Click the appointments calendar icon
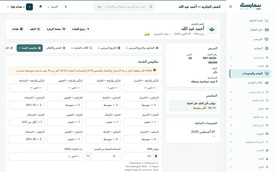The image size is (275, 172). click(x=267, y=48)
